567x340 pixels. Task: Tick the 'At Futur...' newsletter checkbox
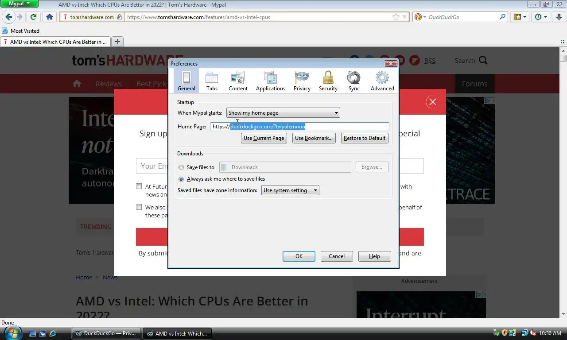pos(139,186)
